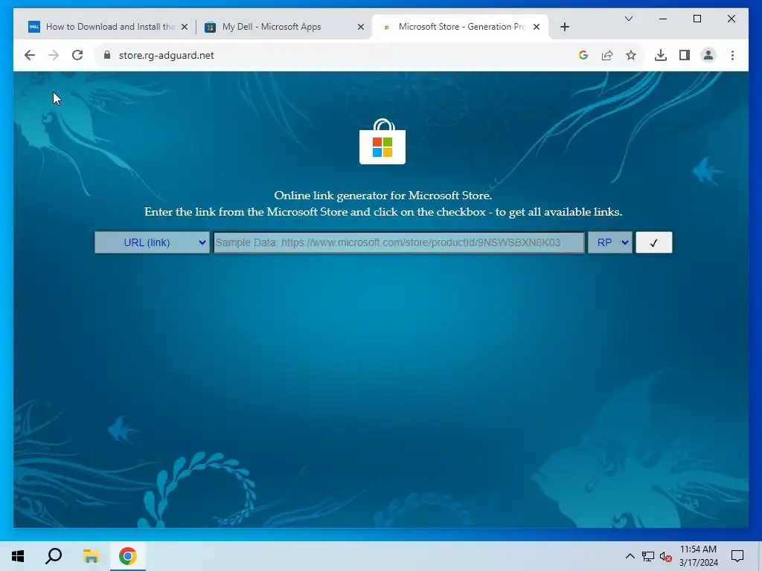Image resolution: width=762 pixels, height=571 pixels.
Task: Reload the store.rg-adguard.net page
Action: [x=77, y=55]
